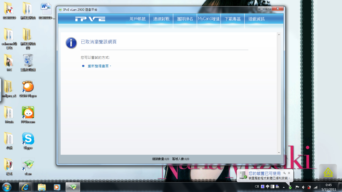Select the 小說 folder on the desktop
The width and height of the screenshot is (342, 192).
tap(9, 141)
